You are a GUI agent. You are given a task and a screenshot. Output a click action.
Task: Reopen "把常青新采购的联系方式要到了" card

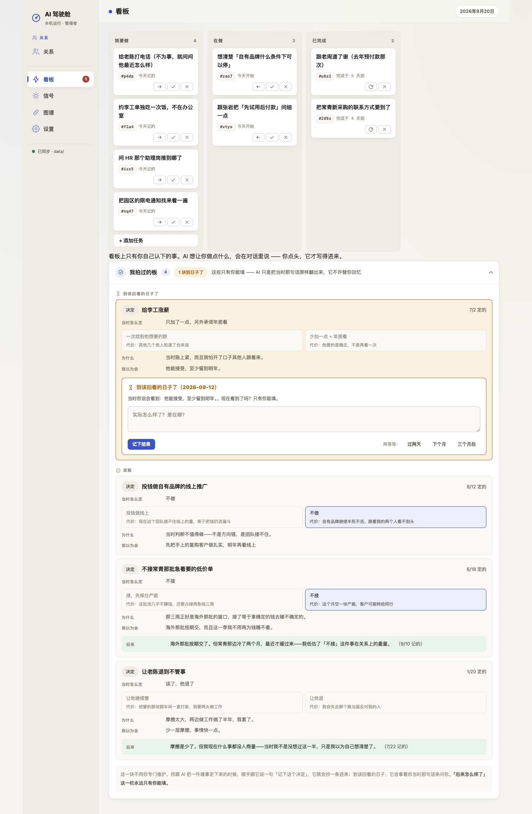pos(371,129)
